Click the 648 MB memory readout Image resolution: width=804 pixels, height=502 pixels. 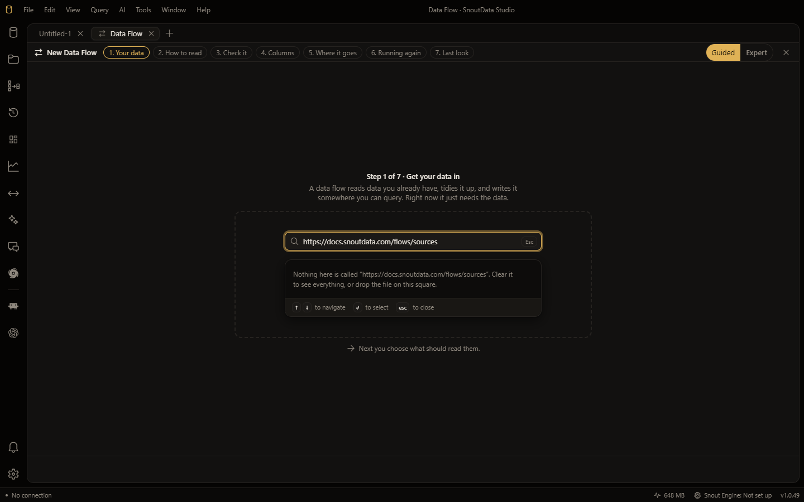tap(674, 495)
